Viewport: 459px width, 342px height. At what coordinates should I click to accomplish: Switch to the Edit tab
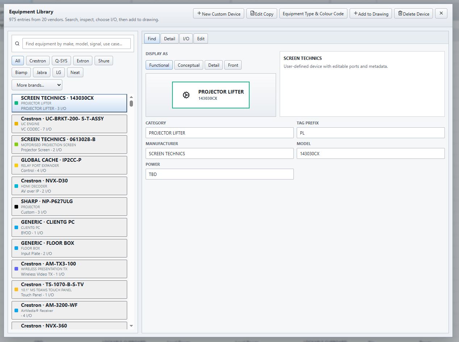[x=201, y=38]
